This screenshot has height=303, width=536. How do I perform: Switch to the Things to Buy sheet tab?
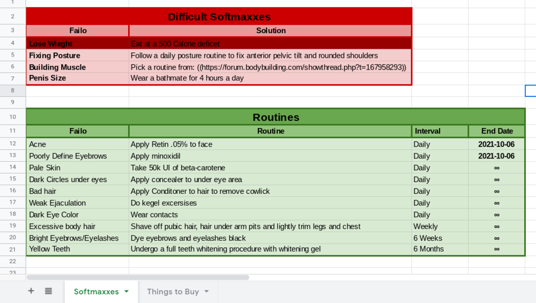pos(173,292)
